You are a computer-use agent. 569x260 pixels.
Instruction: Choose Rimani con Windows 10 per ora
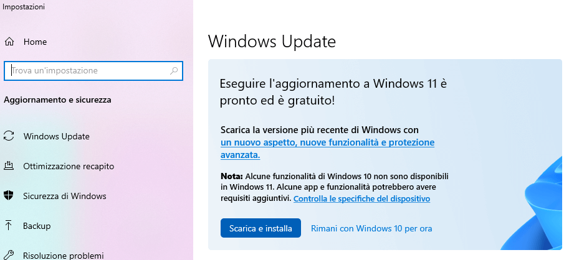click(x=371, y=228)
